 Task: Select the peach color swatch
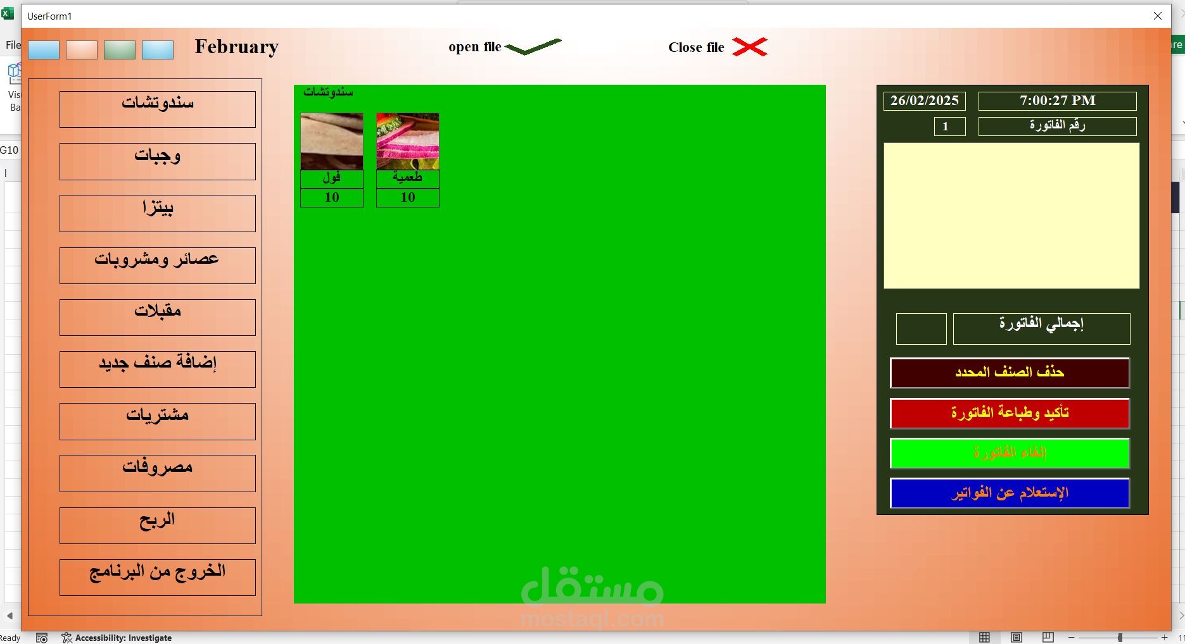click(82, 50)
